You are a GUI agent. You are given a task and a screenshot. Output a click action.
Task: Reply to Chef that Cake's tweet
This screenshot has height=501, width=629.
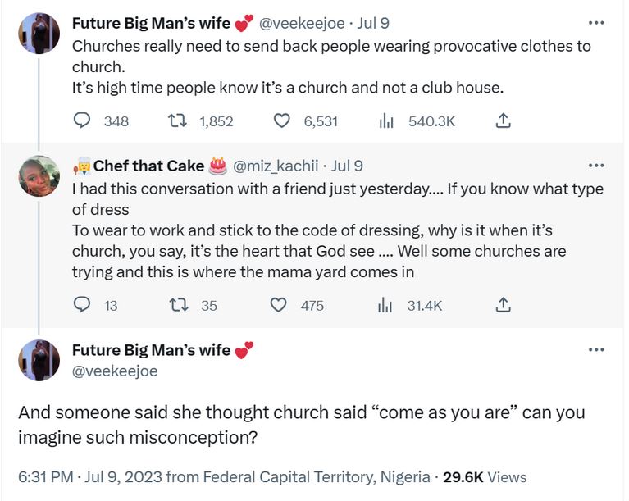click(83, 305)
